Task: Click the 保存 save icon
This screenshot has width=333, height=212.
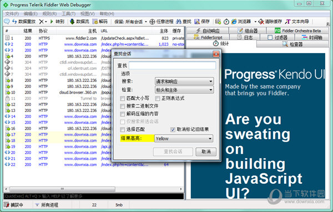Action: point(197,22)
